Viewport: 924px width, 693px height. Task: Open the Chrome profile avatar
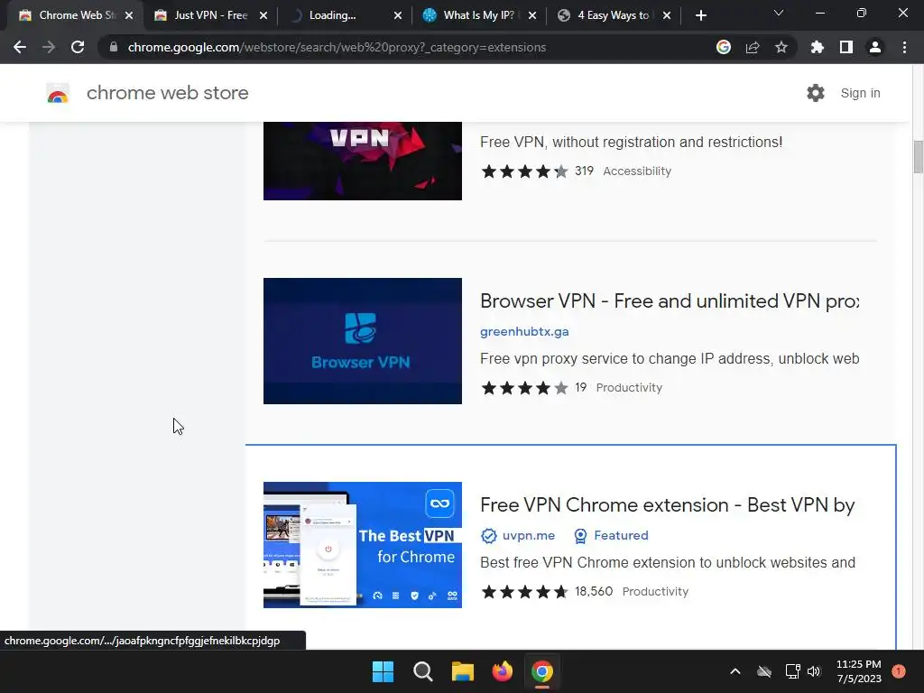click(875, 47)
